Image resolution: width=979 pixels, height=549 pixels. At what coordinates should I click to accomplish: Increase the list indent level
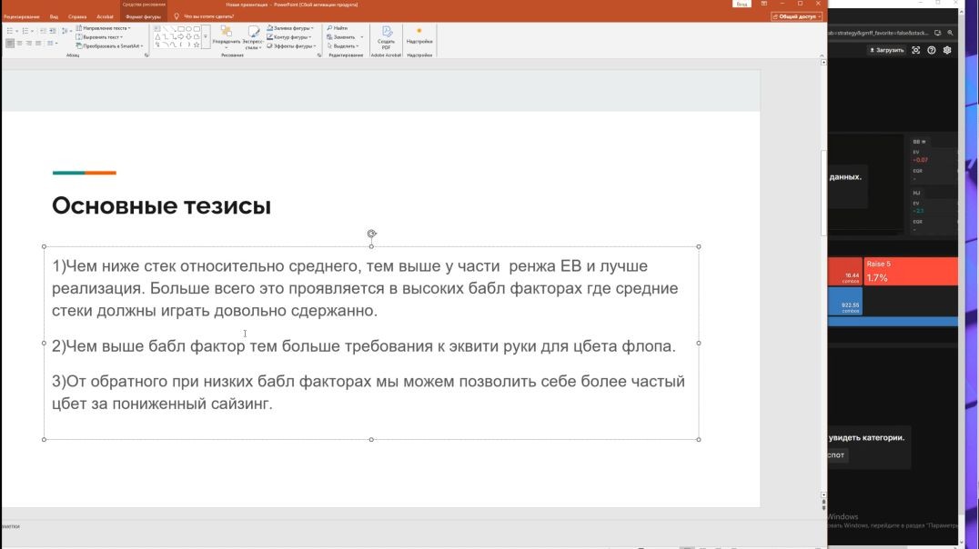click(53, 31)
